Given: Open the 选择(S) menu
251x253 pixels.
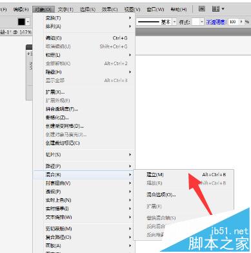Looking at the screenshot, I should (x=88, y=10).
